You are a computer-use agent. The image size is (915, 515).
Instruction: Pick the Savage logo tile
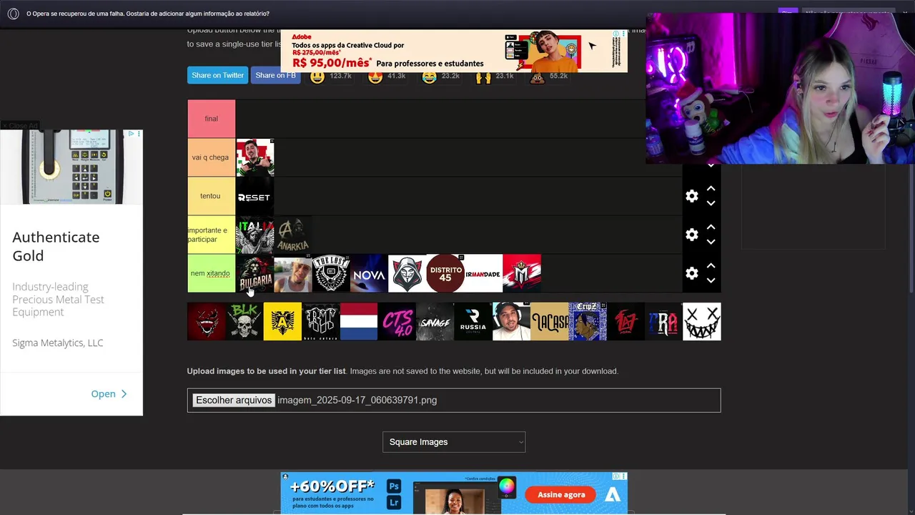coord(435,321)
